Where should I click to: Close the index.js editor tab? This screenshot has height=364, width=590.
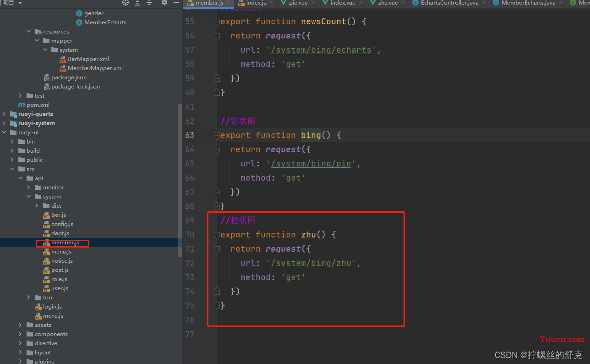point(271,3)
